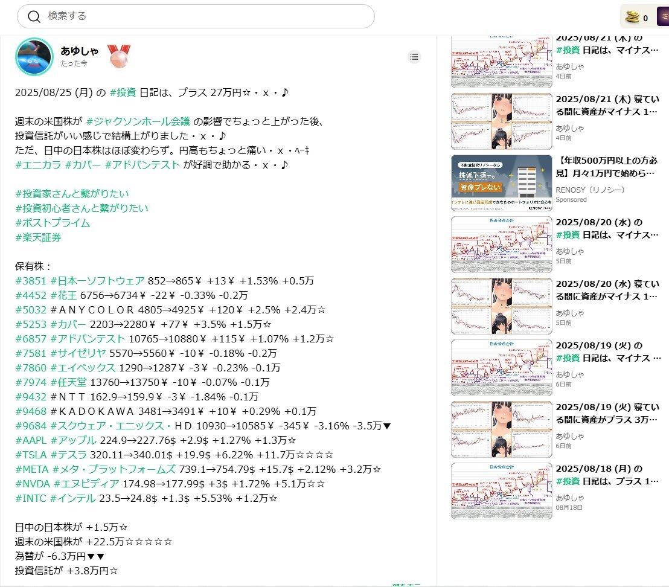Open the post options list icon
The height and width of the screenshot is (587, 669).
coord(414,57)
